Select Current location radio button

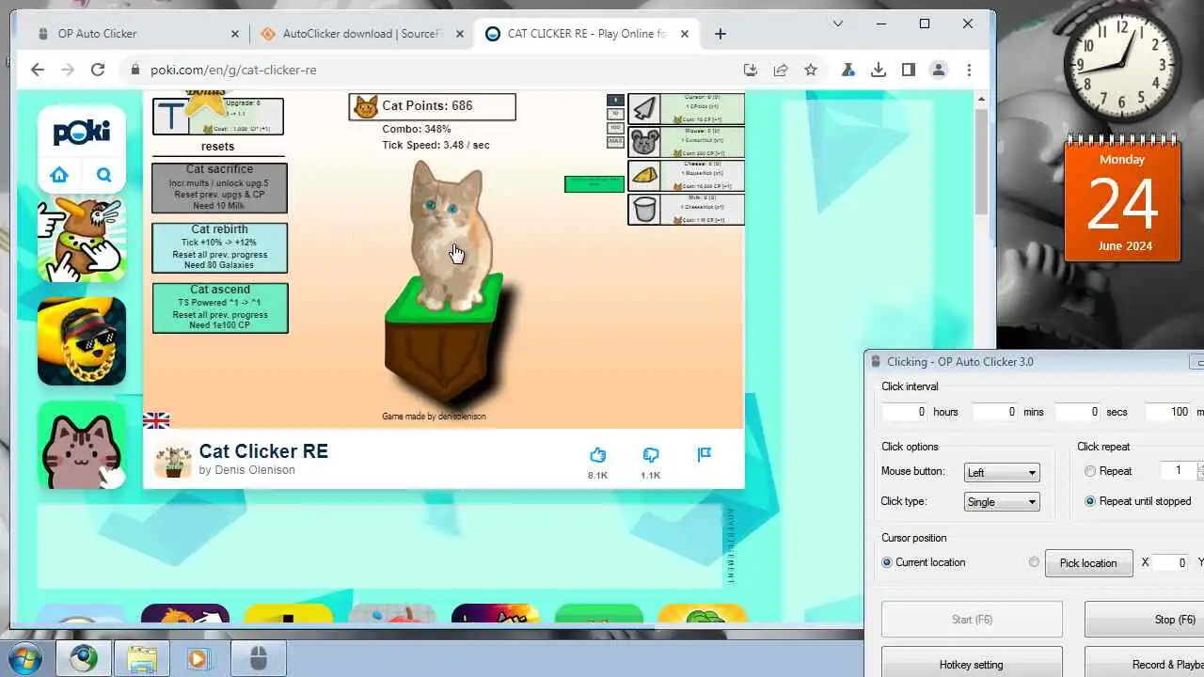click(887, 562)
